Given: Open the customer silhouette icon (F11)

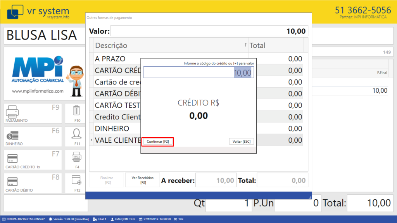Looking at the screenshot, I should [76, 134].
